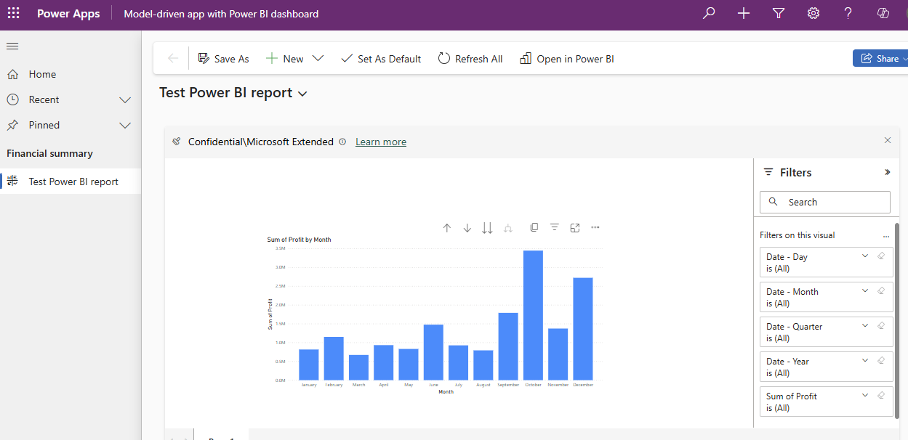Viewport: 908px width, 440px height.
Task: Go to Home in the navigation
Action: (x=42, y=74)
